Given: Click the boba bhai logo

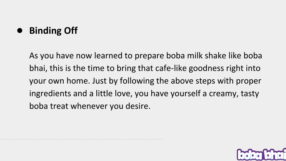Looking at the screenshot, I should click(x=261, y=155).
